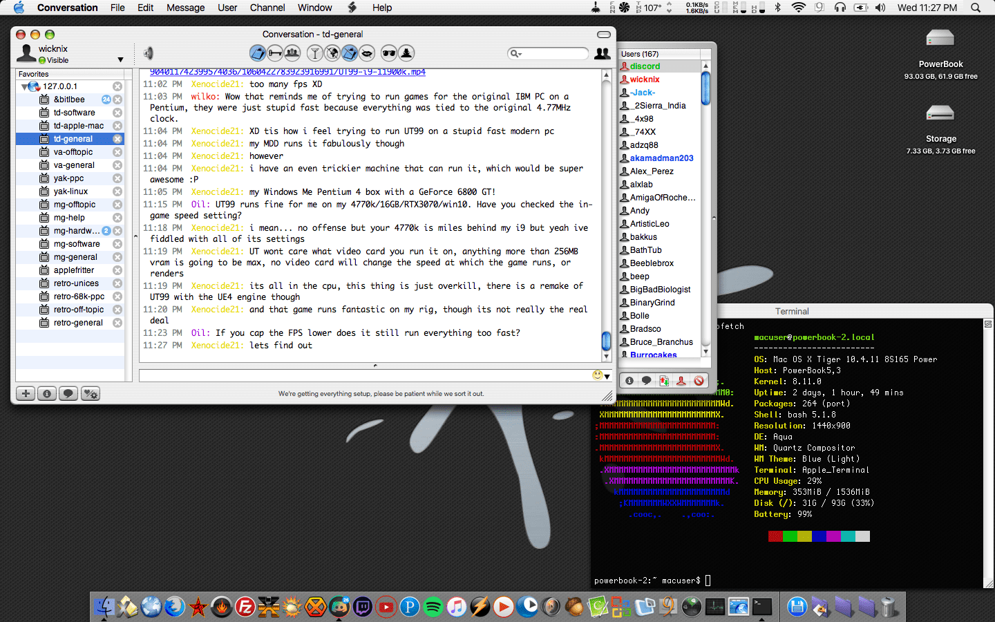Screen dimensions: 995x622
Task: Click the chat transcript scrollbar thumb
Action: pos(606,341)
